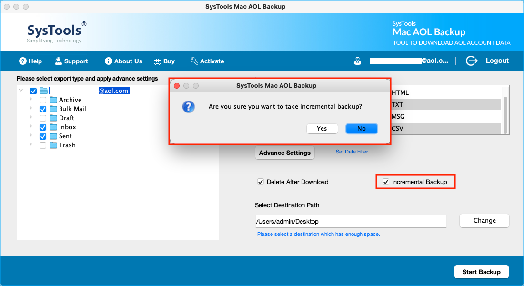Close the incremental backup dialog with red button
Image resolution: width=524 pixels, height=286 pixels.
click(177, 86)
